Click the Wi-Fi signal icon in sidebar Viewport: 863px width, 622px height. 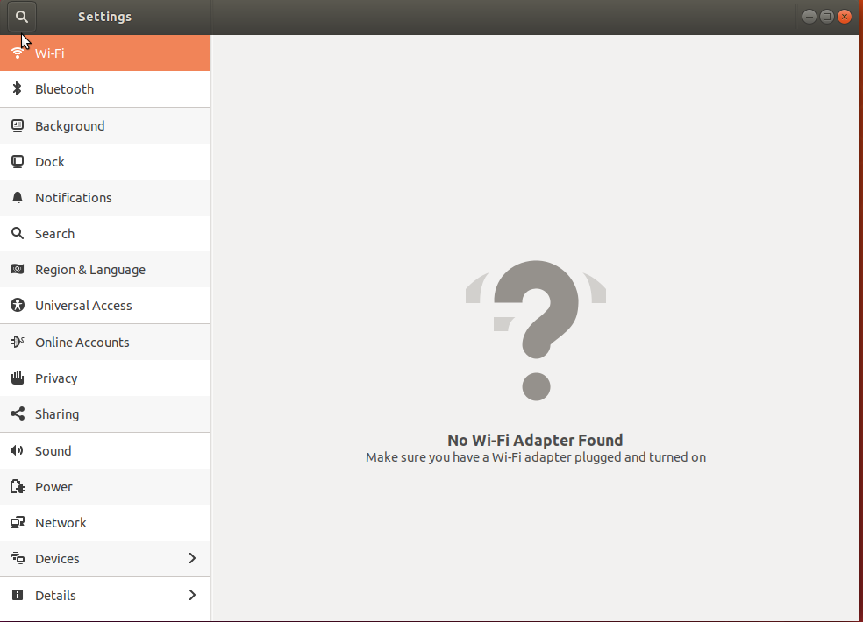pyautogui.click(x=18, y=53)
